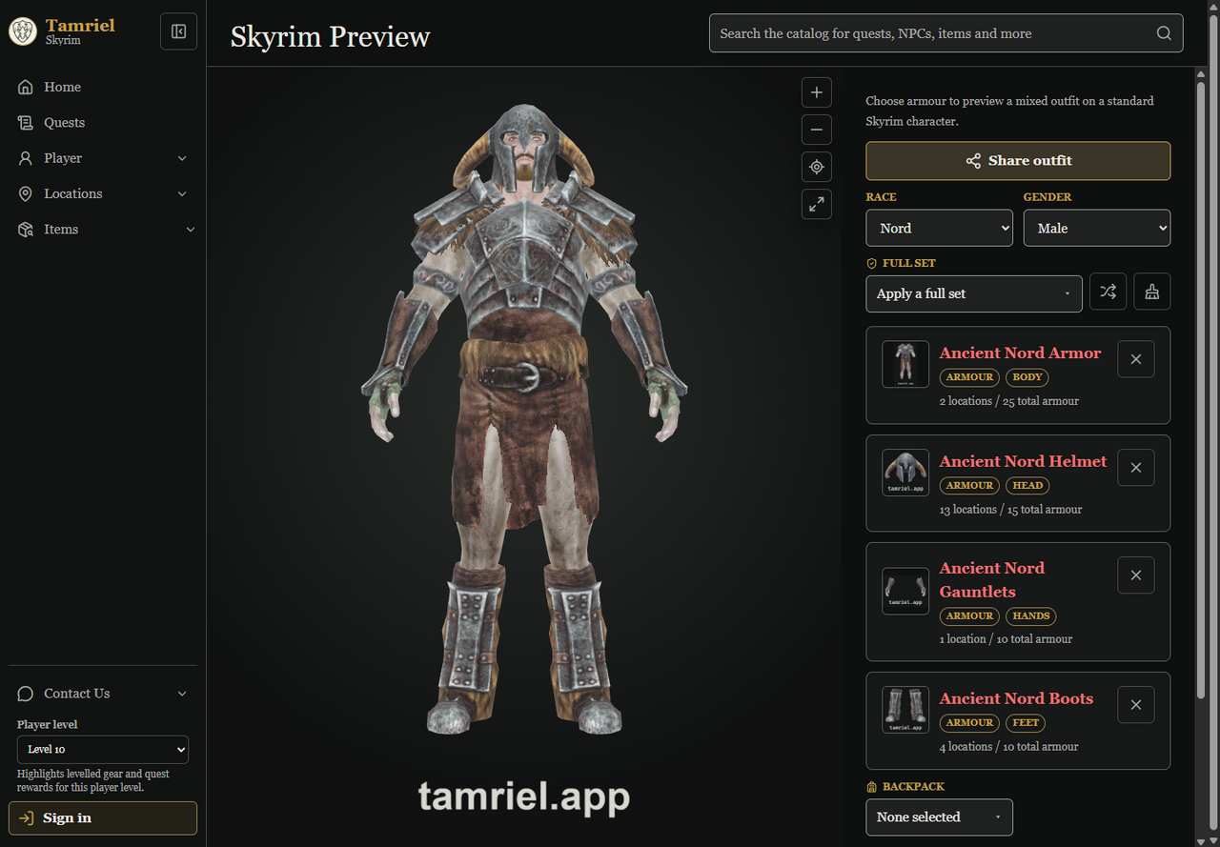Remove Ancient Nord Armor from the outfit
Screen dimensions: 1220x847
[x=1136, y=359]
